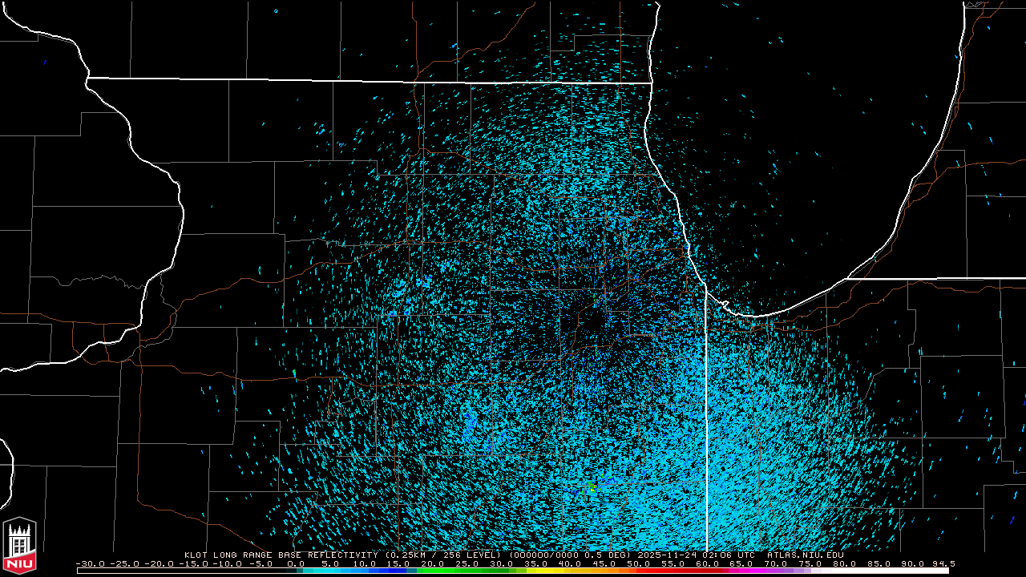Click the 94.5 scale label
The image size is (1026, 577).
point(943,563)
